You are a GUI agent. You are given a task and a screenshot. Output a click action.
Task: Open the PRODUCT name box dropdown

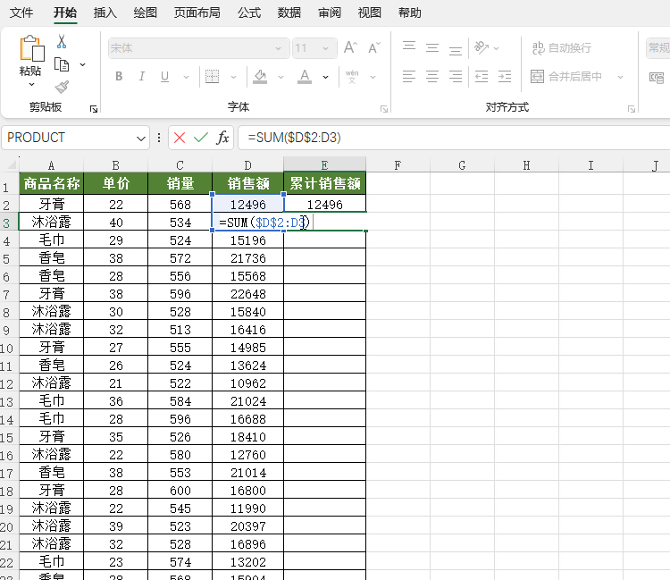(x=140, y=138)
